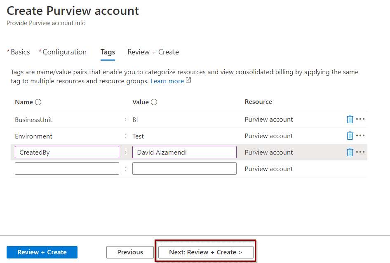Click the Test tag value
Viewport: 390px width, 263px height.
[138, 136]
